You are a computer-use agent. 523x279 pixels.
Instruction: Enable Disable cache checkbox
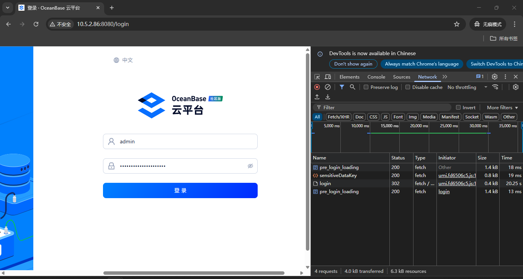coord(408,87)
